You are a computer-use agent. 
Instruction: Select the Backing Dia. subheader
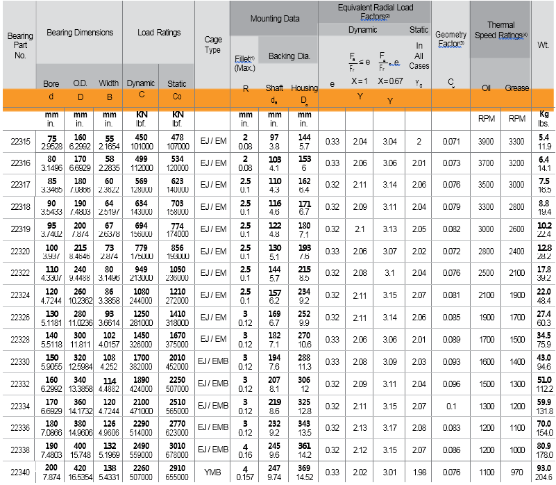click(289, 56)
